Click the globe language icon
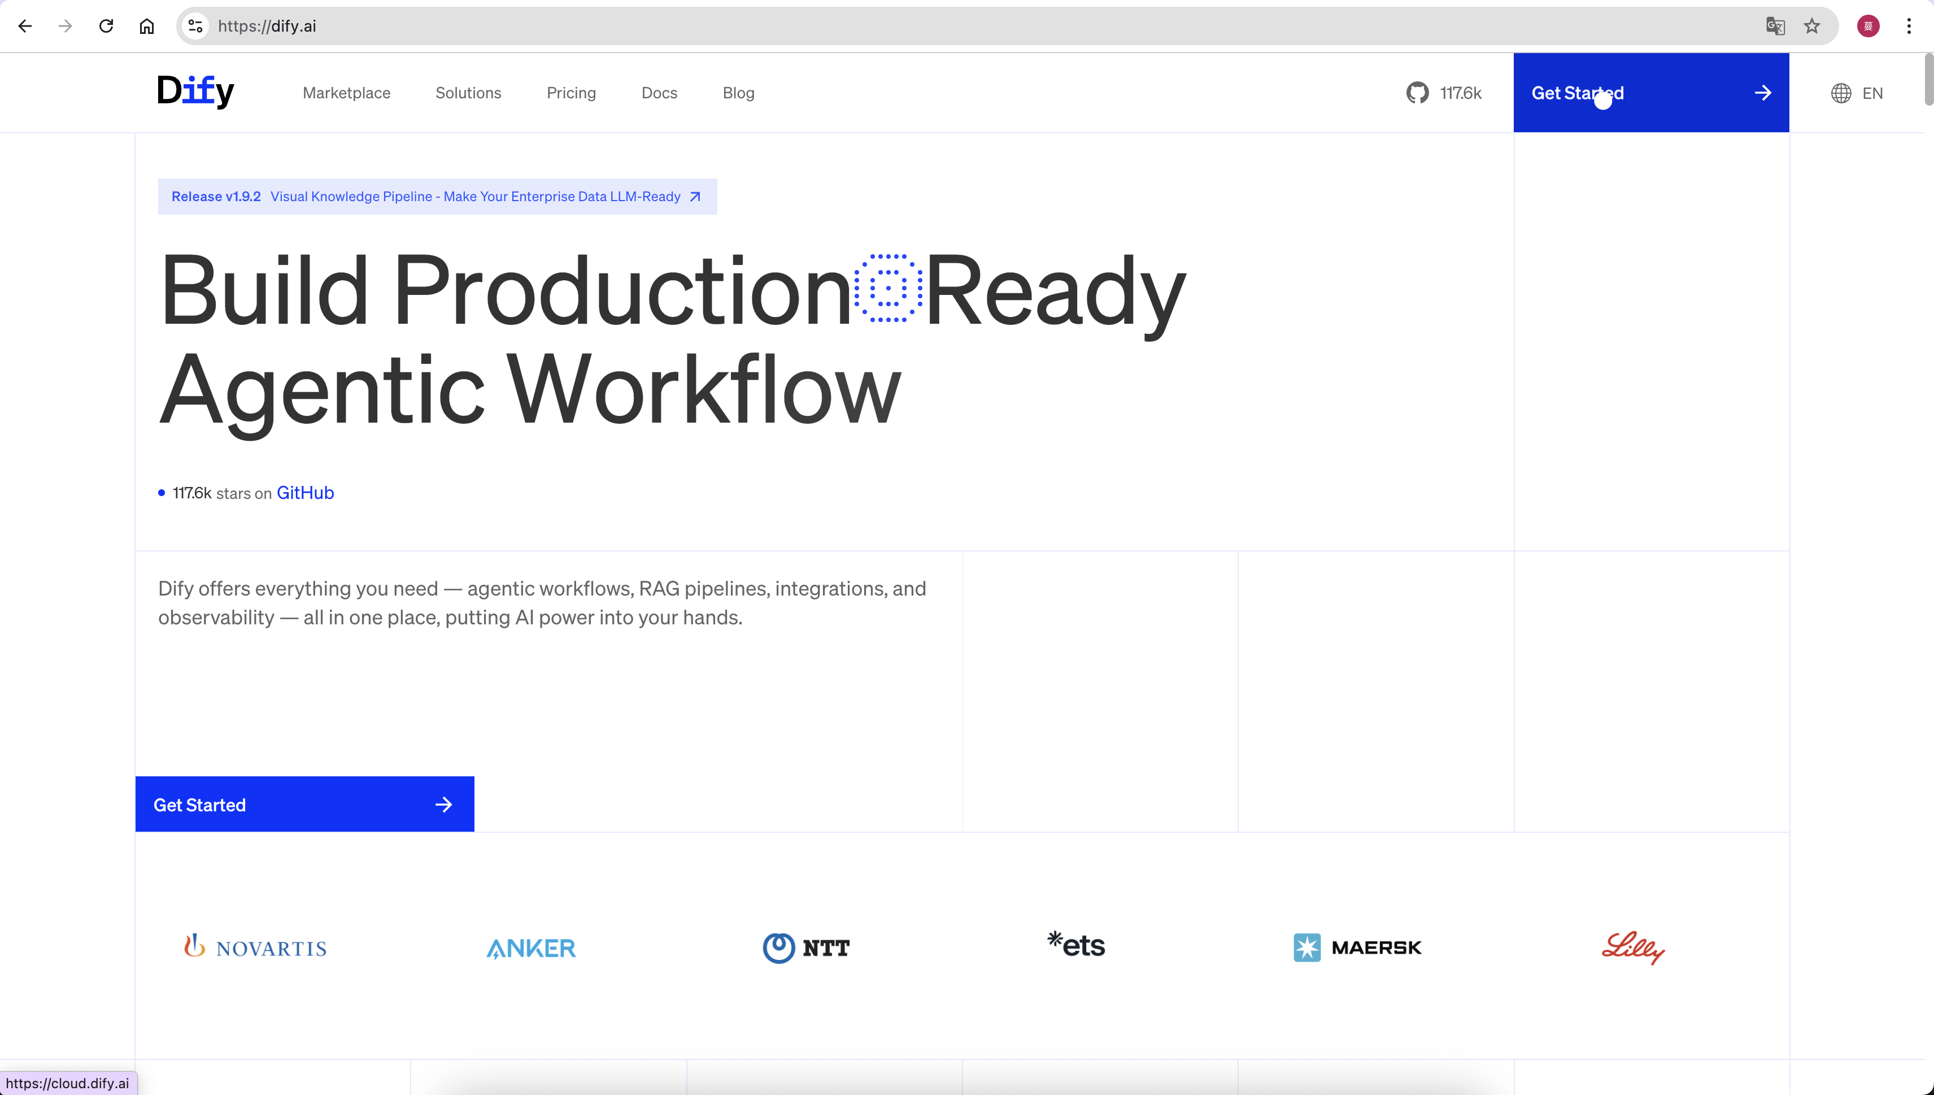This screenshot has width=1934, height=1095. click(x=1841, y=93)
